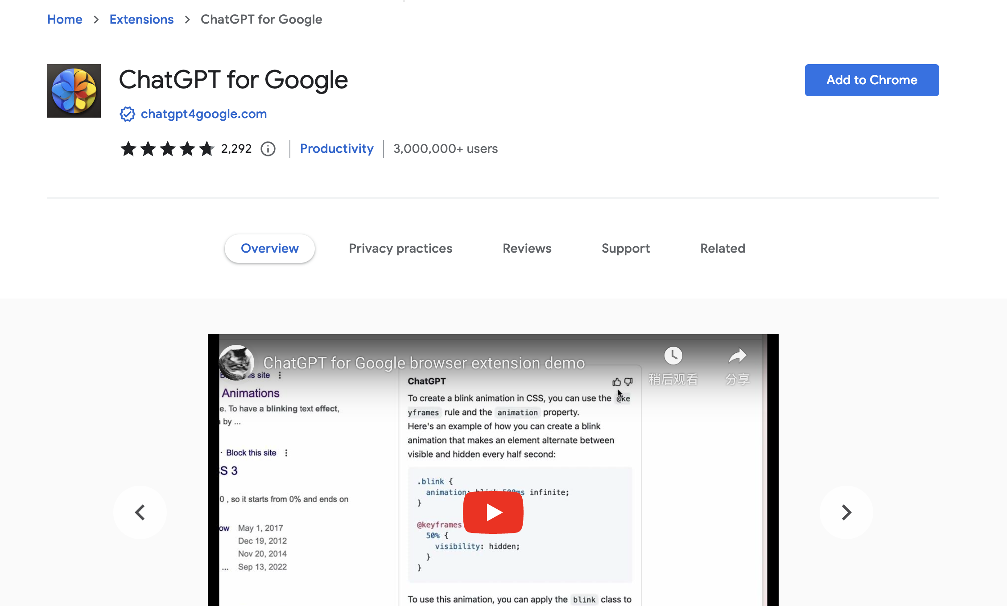The image size is (1007, 606).
Task: Click the thumbs up icon on ChatGPT panel
Action: click(616, 382)
